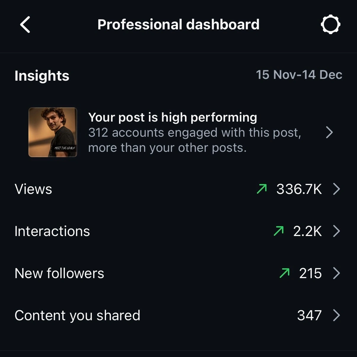Tap the green trend arrow beside Views

click(x=262, y=189)
